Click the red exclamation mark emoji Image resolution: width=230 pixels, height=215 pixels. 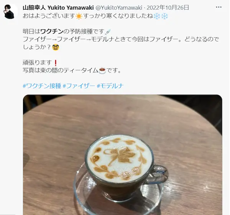tap(56, 63)
